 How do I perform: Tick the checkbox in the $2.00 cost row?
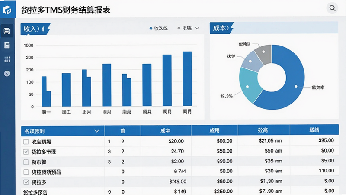pos(26,162)
